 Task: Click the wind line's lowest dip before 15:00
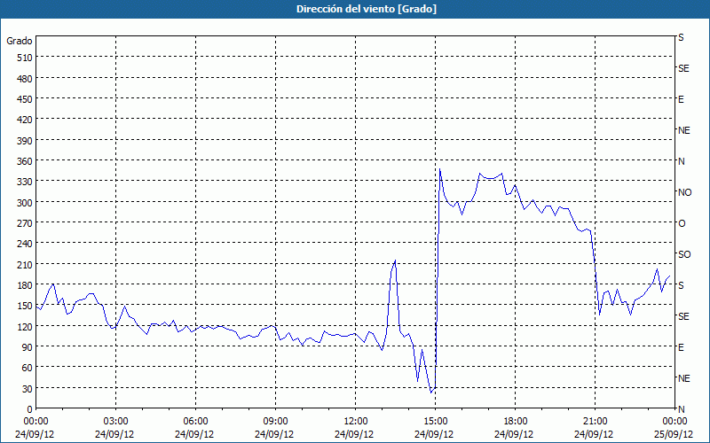(x=431, y=392)
